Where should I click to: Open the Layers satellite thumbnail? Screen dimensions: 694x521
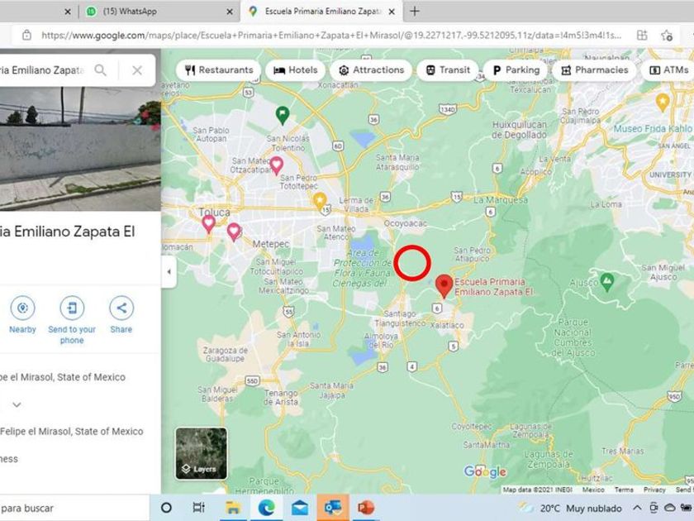pyautogui.click(x=202, y=453)
